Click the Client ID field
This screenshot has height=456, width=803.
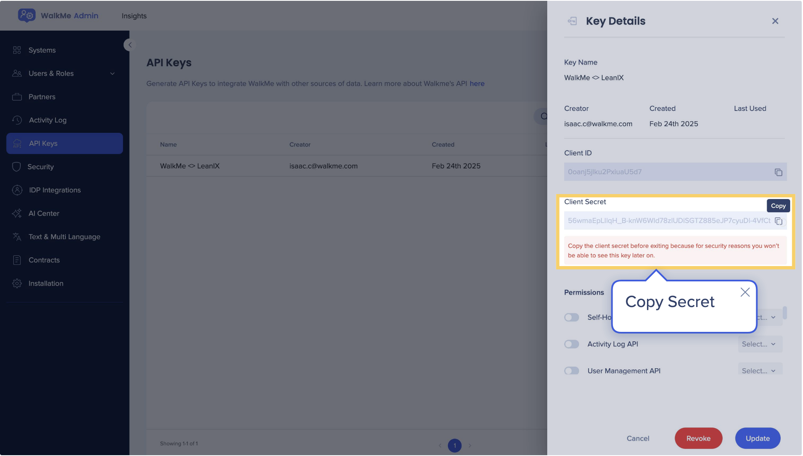click(675, 172)
